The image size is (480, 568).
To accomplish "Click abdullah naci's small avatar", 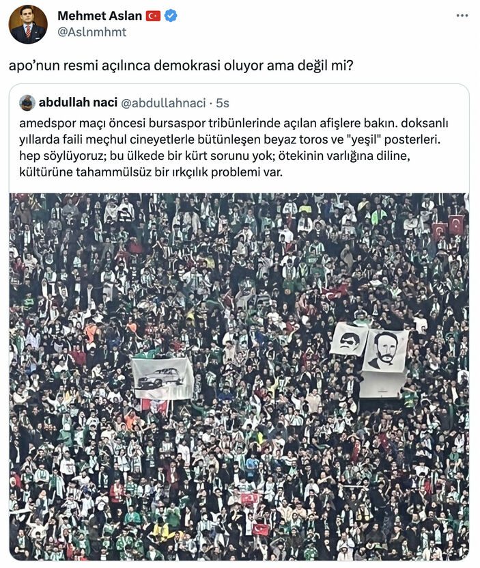I will [27, 103].
